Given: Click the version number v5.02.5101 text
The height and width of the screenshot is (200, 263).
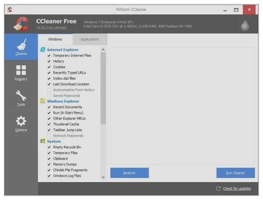Looking at the screenshot, I should point(51,28).
